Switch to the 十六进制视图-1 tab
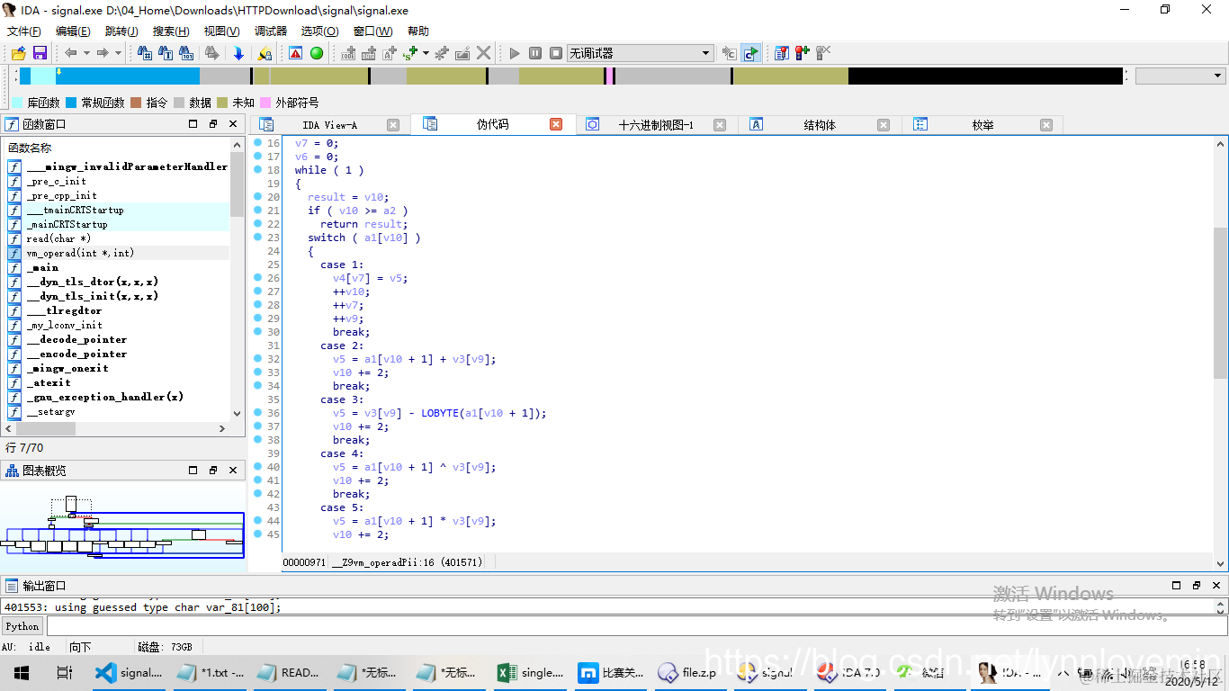 pyautogui.click(x=656, y=125)
